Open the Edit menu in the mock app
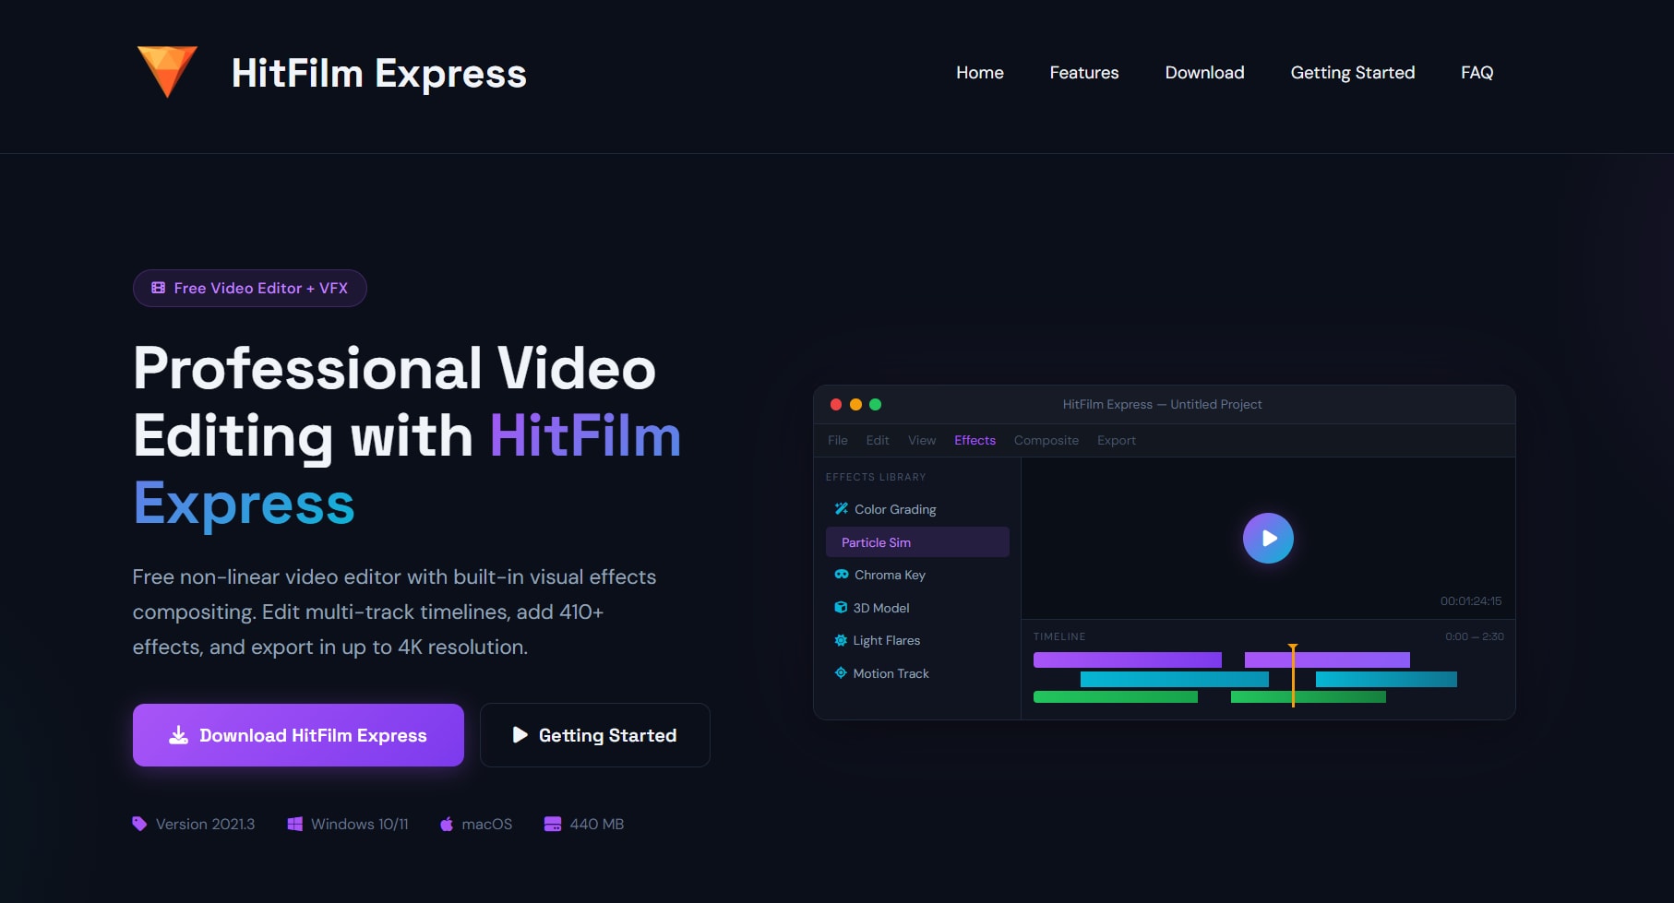The width and height of the screenshot is (1674, 903). (x=878, y=440)
